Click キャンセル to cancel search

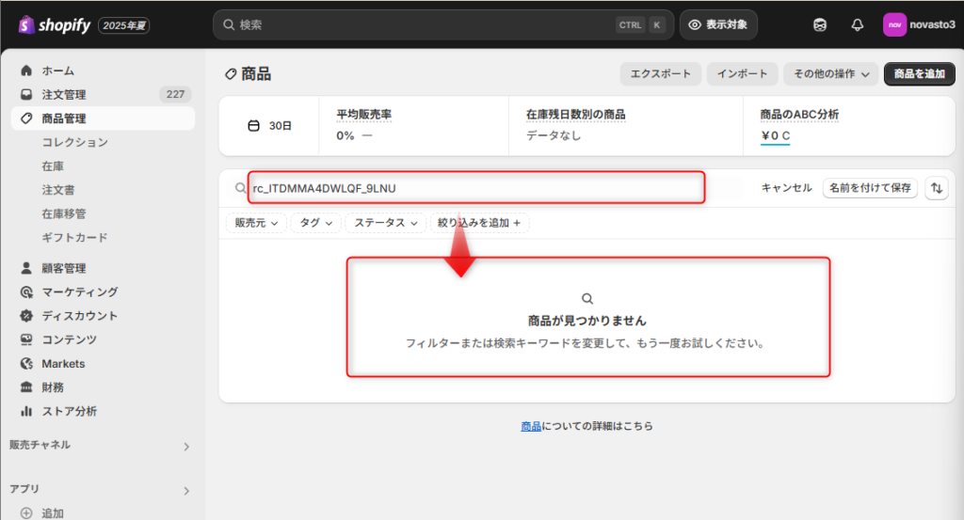coord(786,188)
